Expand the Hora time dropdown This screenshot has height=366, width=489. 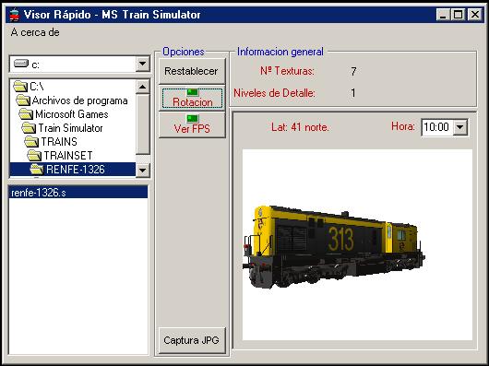tap(460, 127)
